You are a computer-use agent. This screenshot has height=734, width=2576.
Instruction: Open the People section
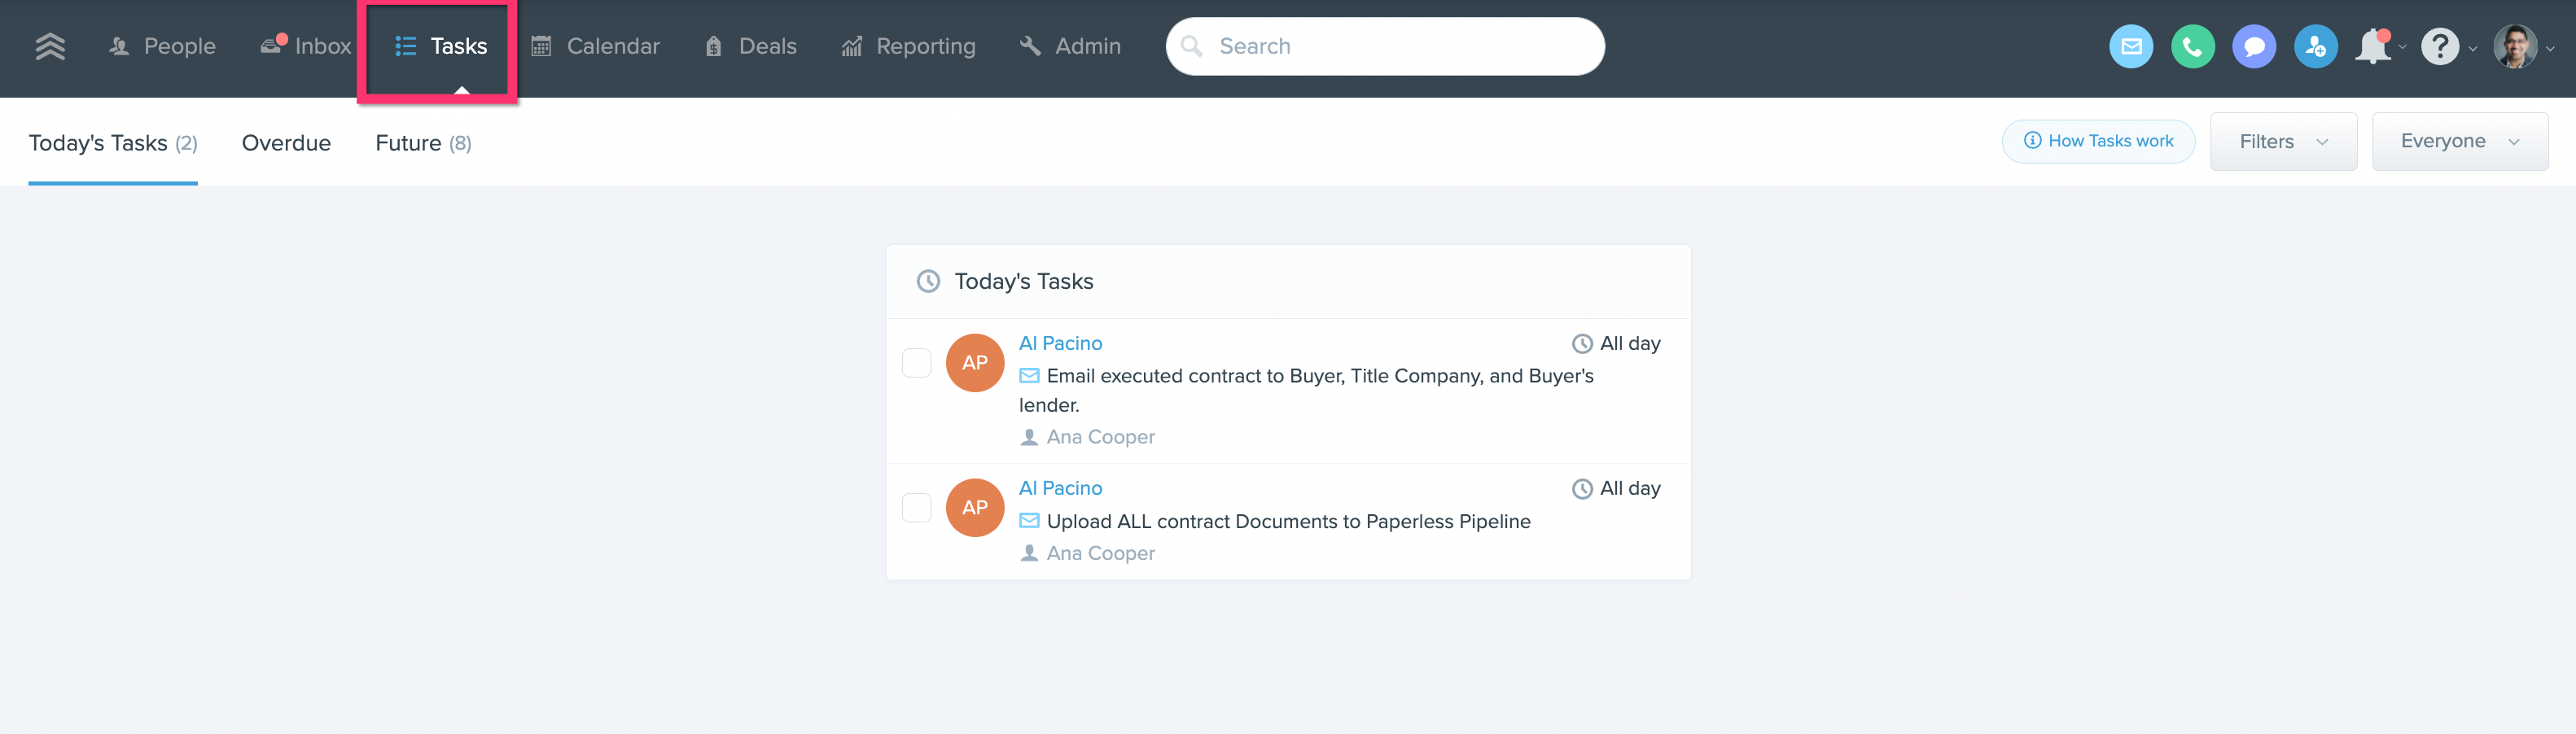pyautogui.click(x=162, y=46)
